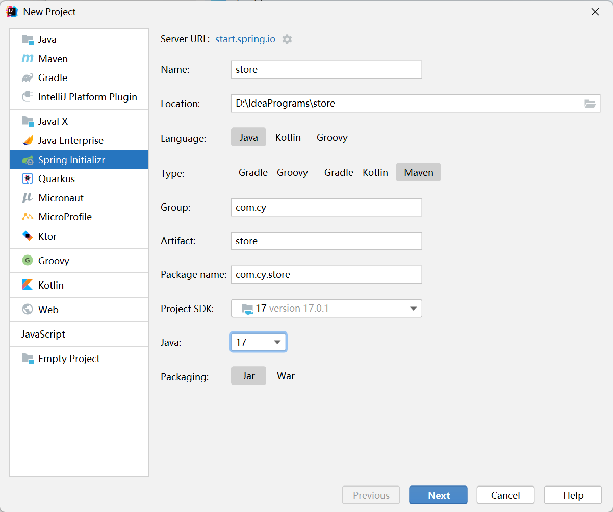Select the Quarkus icon
The height and width of the screenshot is (512, 613).
pos(28,179)
